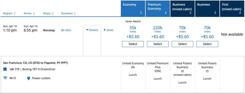245x94 pixels.
Task: Open the 8h 45m duration link
Action: 66,30
